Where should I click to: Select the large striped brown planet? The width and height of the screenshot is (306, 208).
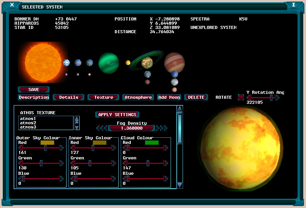[x=174, y=62]
